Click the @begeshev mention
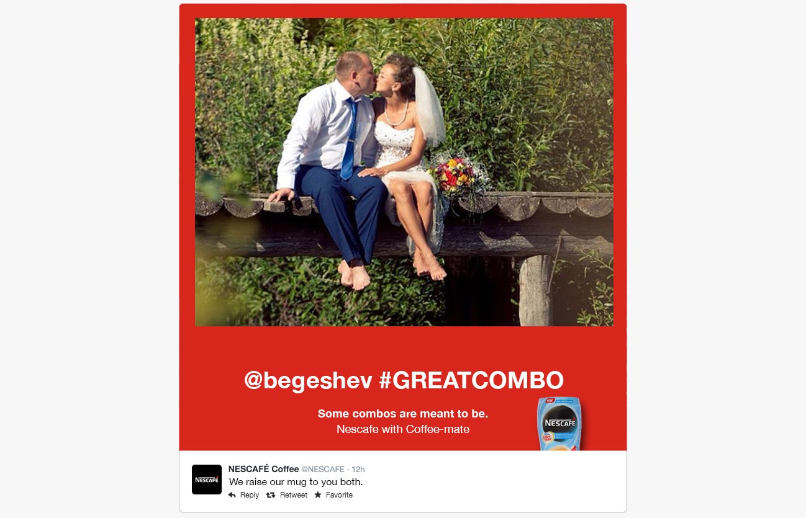 click(309, 380)
